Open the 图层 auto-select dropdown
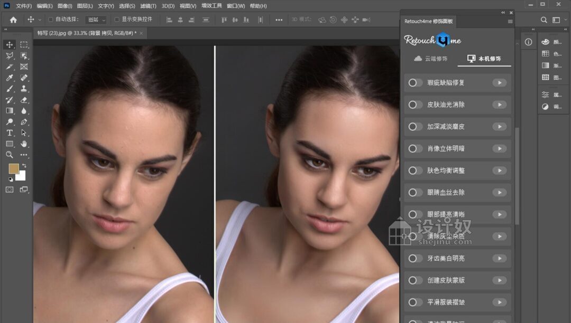 coord(96,20)
